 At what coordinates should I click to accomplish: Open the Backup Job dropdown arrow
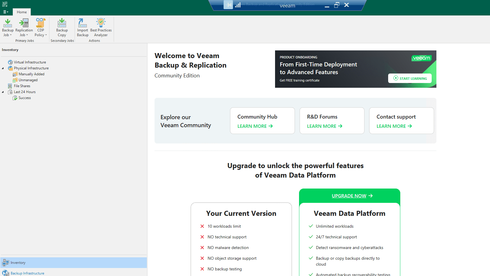click(11, 35)
